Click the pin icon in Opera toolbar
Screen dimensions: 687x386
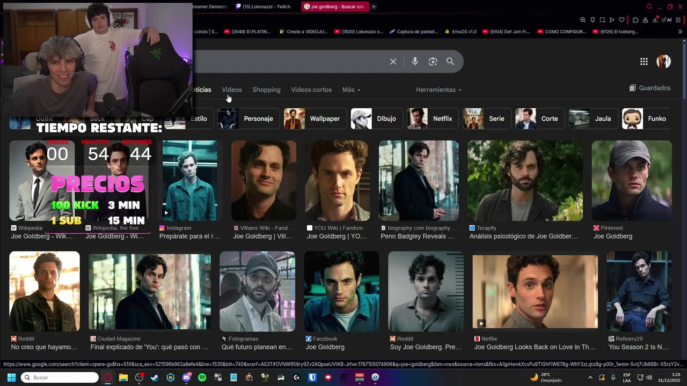(x=593, y=20)
